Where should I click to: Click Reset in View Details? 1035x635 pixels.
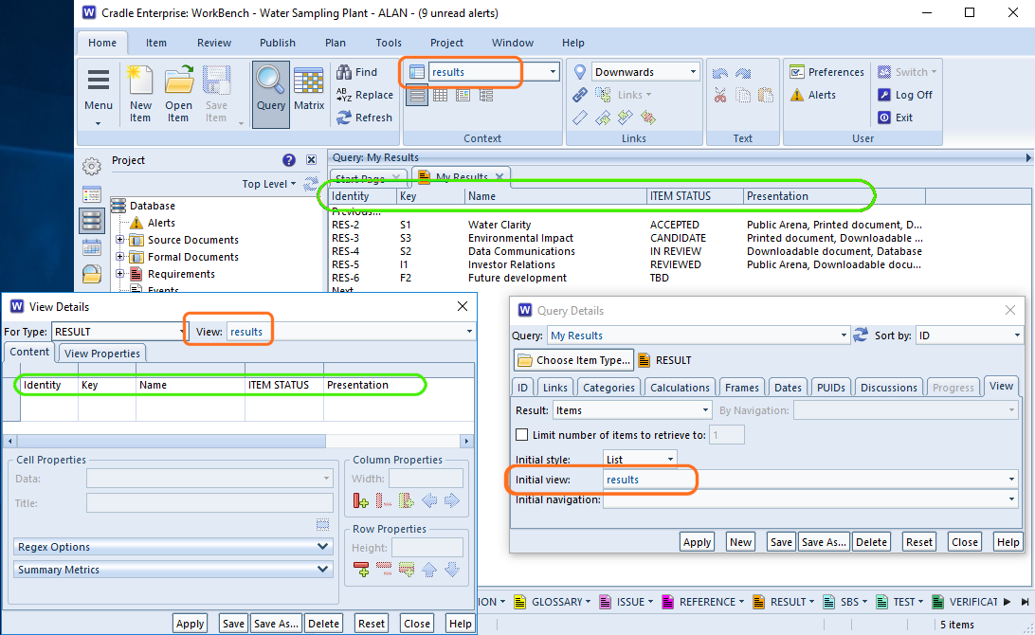point(371,623)
